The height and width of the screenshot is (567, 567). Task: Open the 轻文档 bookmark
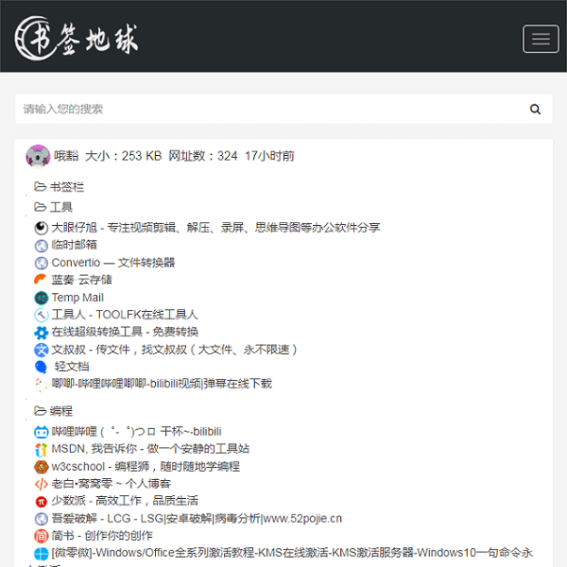pyautogui.click(x=71, y=367)
